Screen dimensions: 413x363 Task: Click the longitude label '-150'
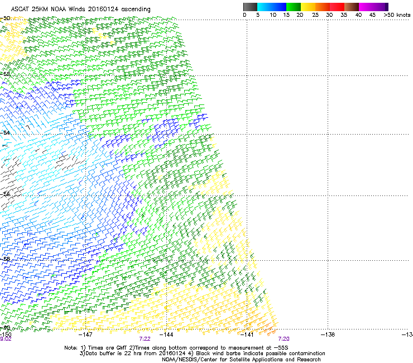pos(6,335)
